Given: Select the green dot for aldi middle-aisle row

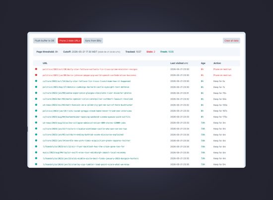Looking at the screenshot, I should 36,158.
